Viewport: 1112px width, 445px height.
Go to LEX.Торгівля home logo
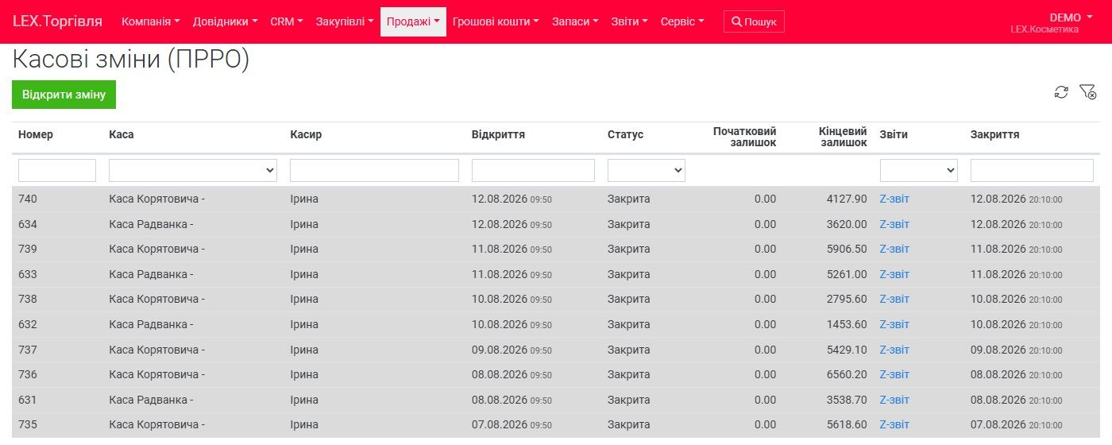[x=57, y=21]
